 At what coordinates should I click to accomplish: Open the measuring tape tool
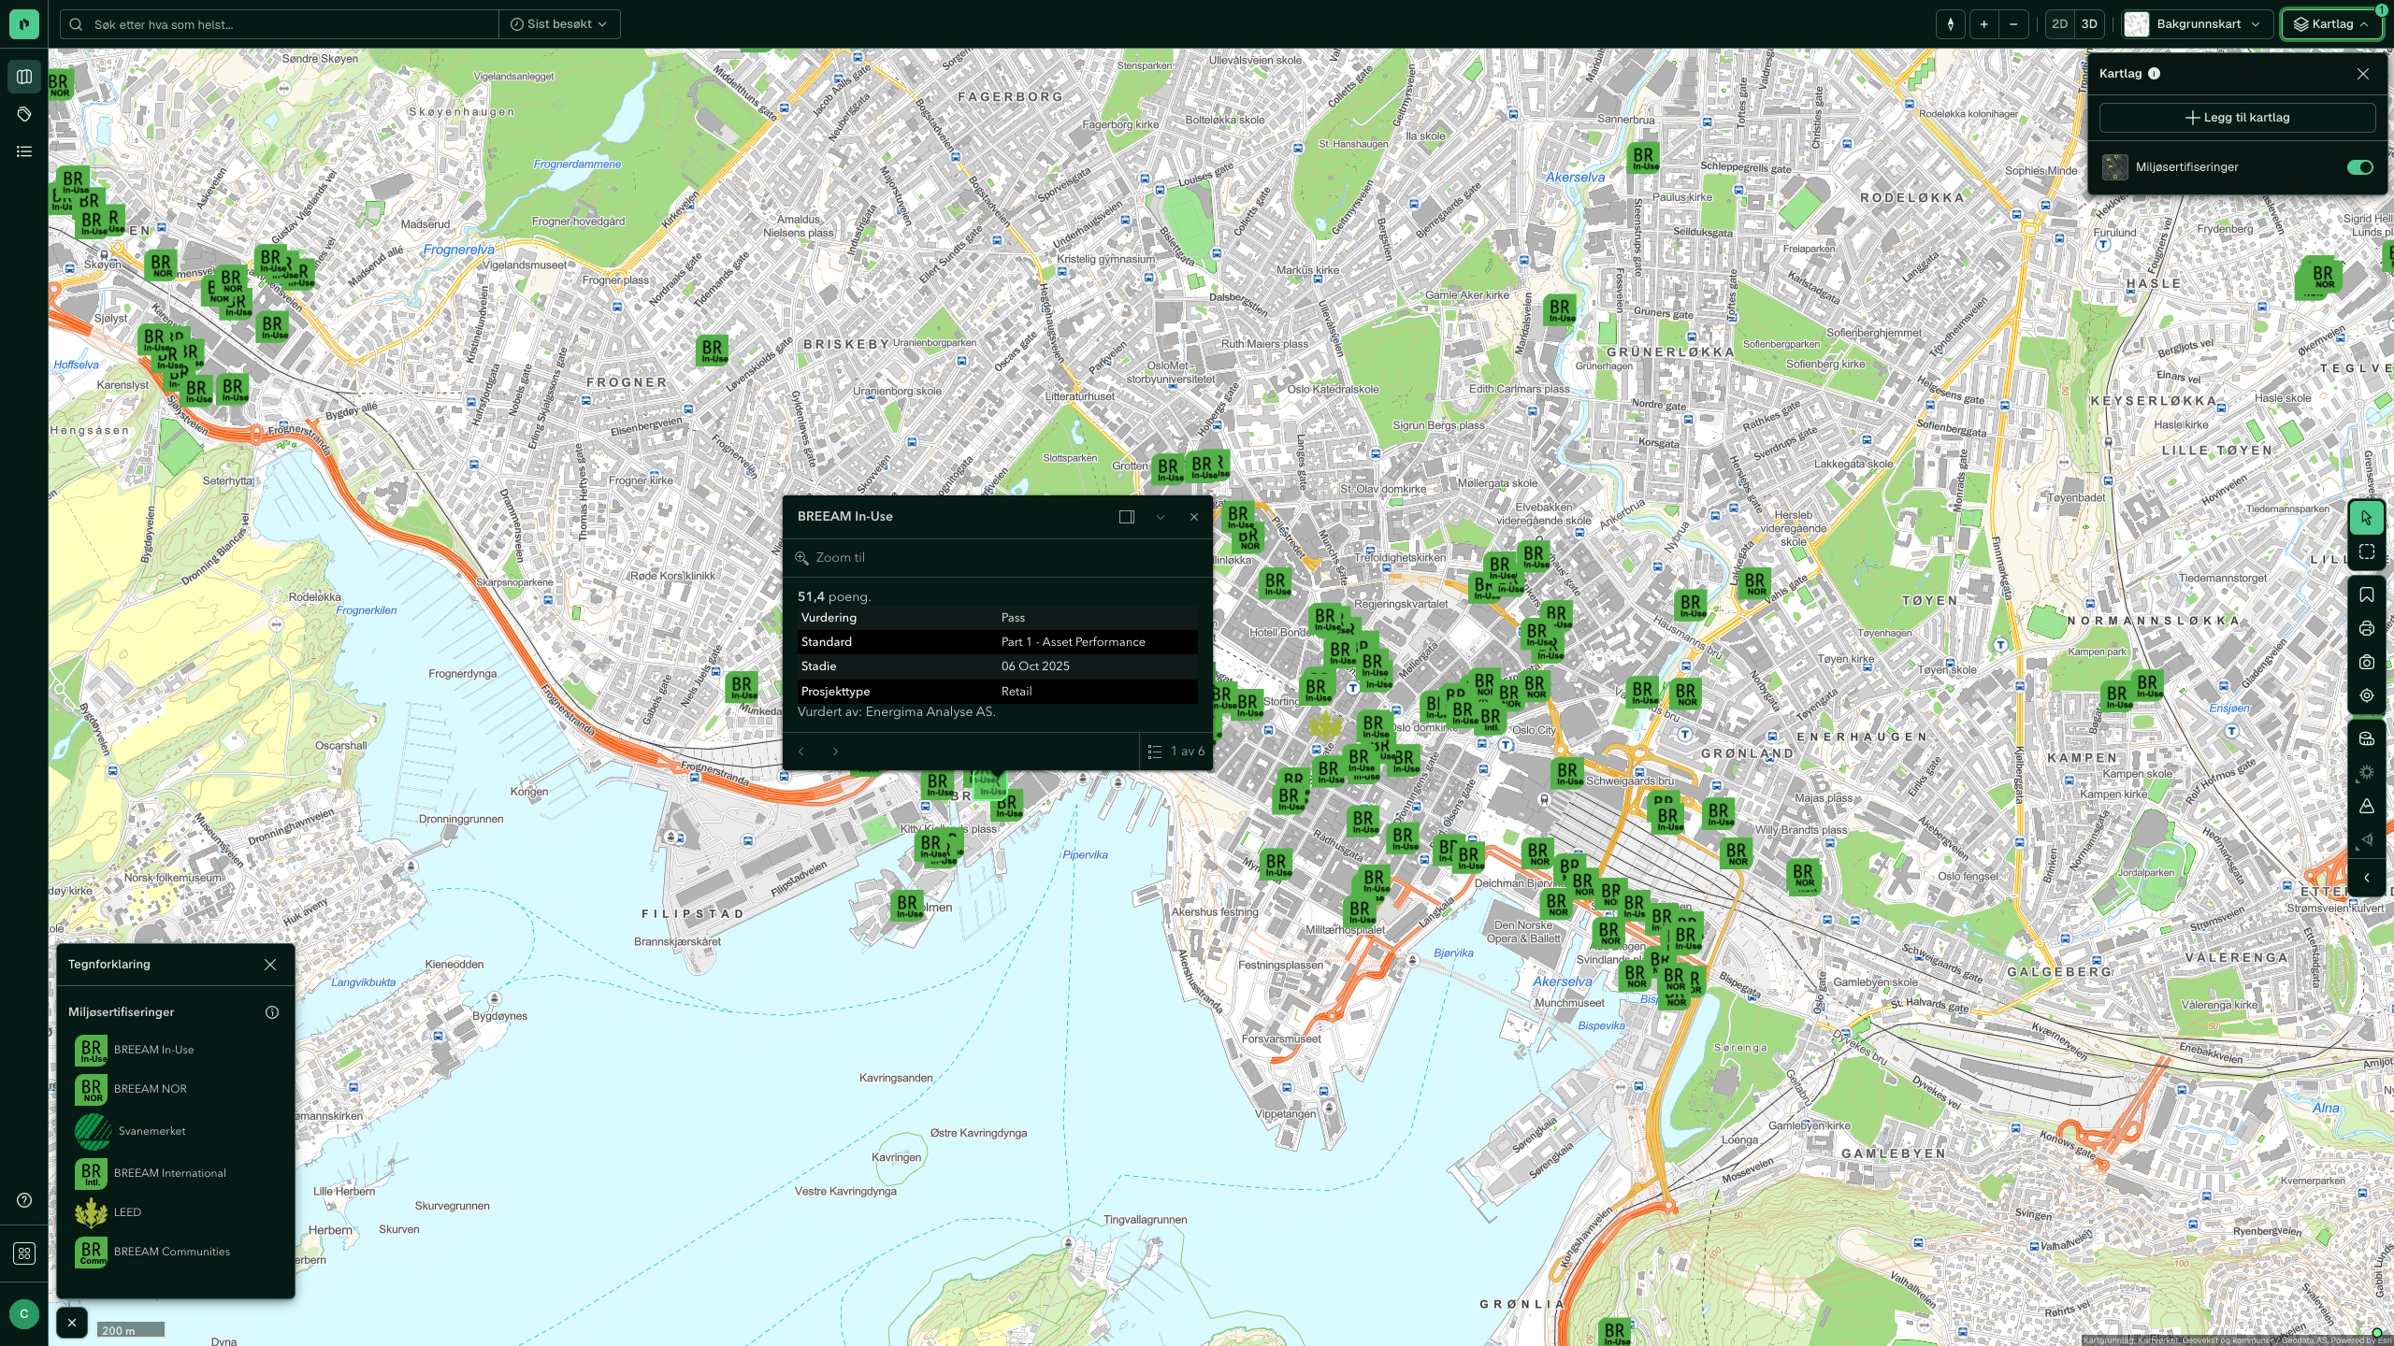pos(2367,738)
